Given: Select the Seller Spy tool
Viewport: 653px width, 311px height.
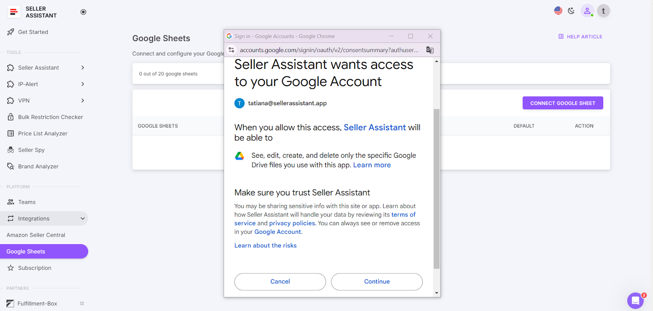Looking at the screenshot, I should coord(31,150).
